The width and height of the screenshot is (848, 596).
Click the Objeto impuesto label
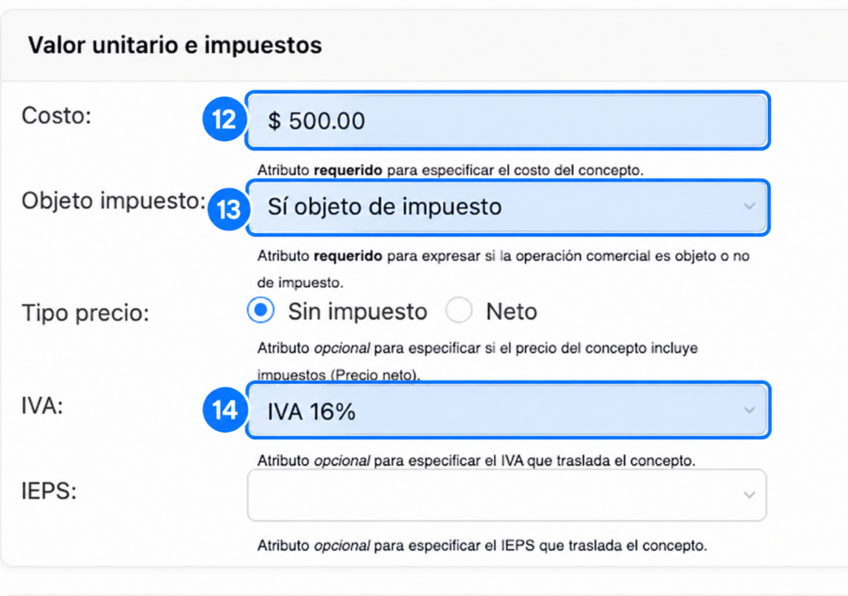(x=113, y=201)
